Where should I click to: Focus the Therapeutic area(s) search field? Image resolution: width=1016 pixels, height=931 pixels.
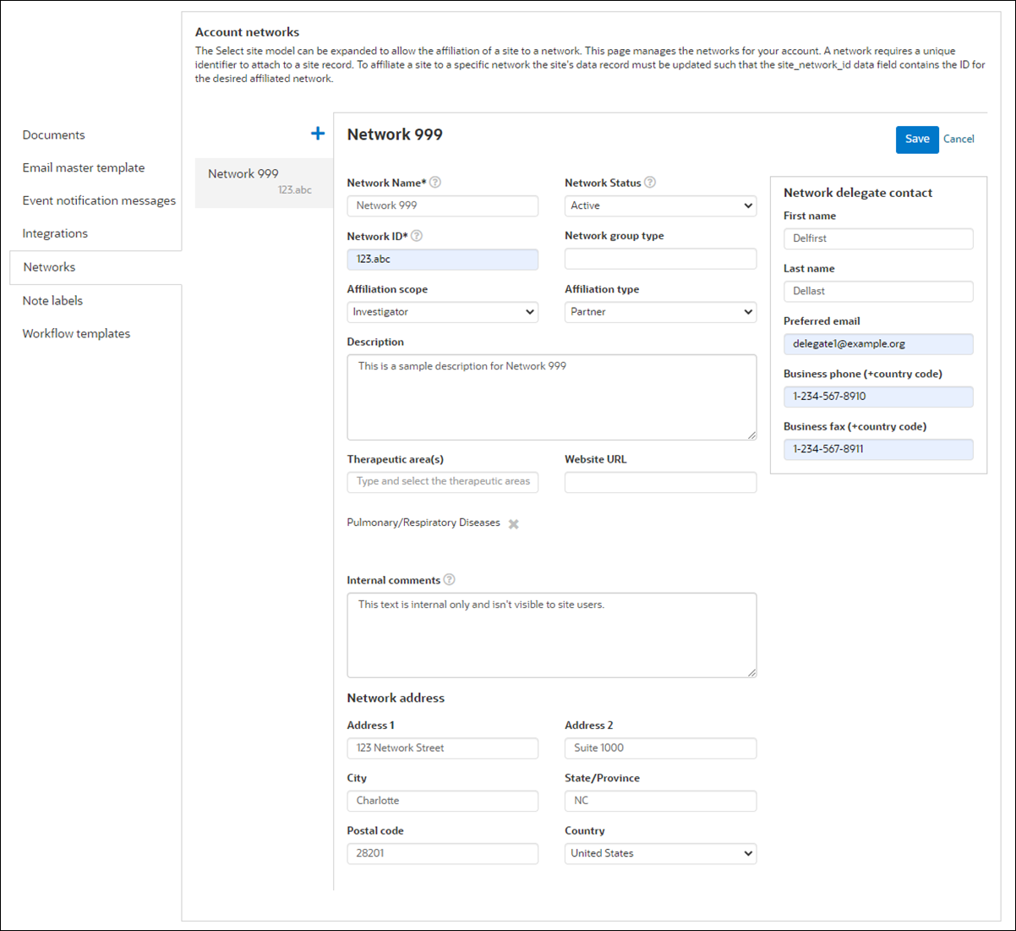tap(443, 482)
